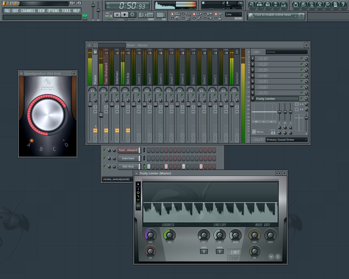This screenshot has width=349, height=279.
Task: Open the Fruity Limiter slot dropdown arrow
Action: click(253, 99)
